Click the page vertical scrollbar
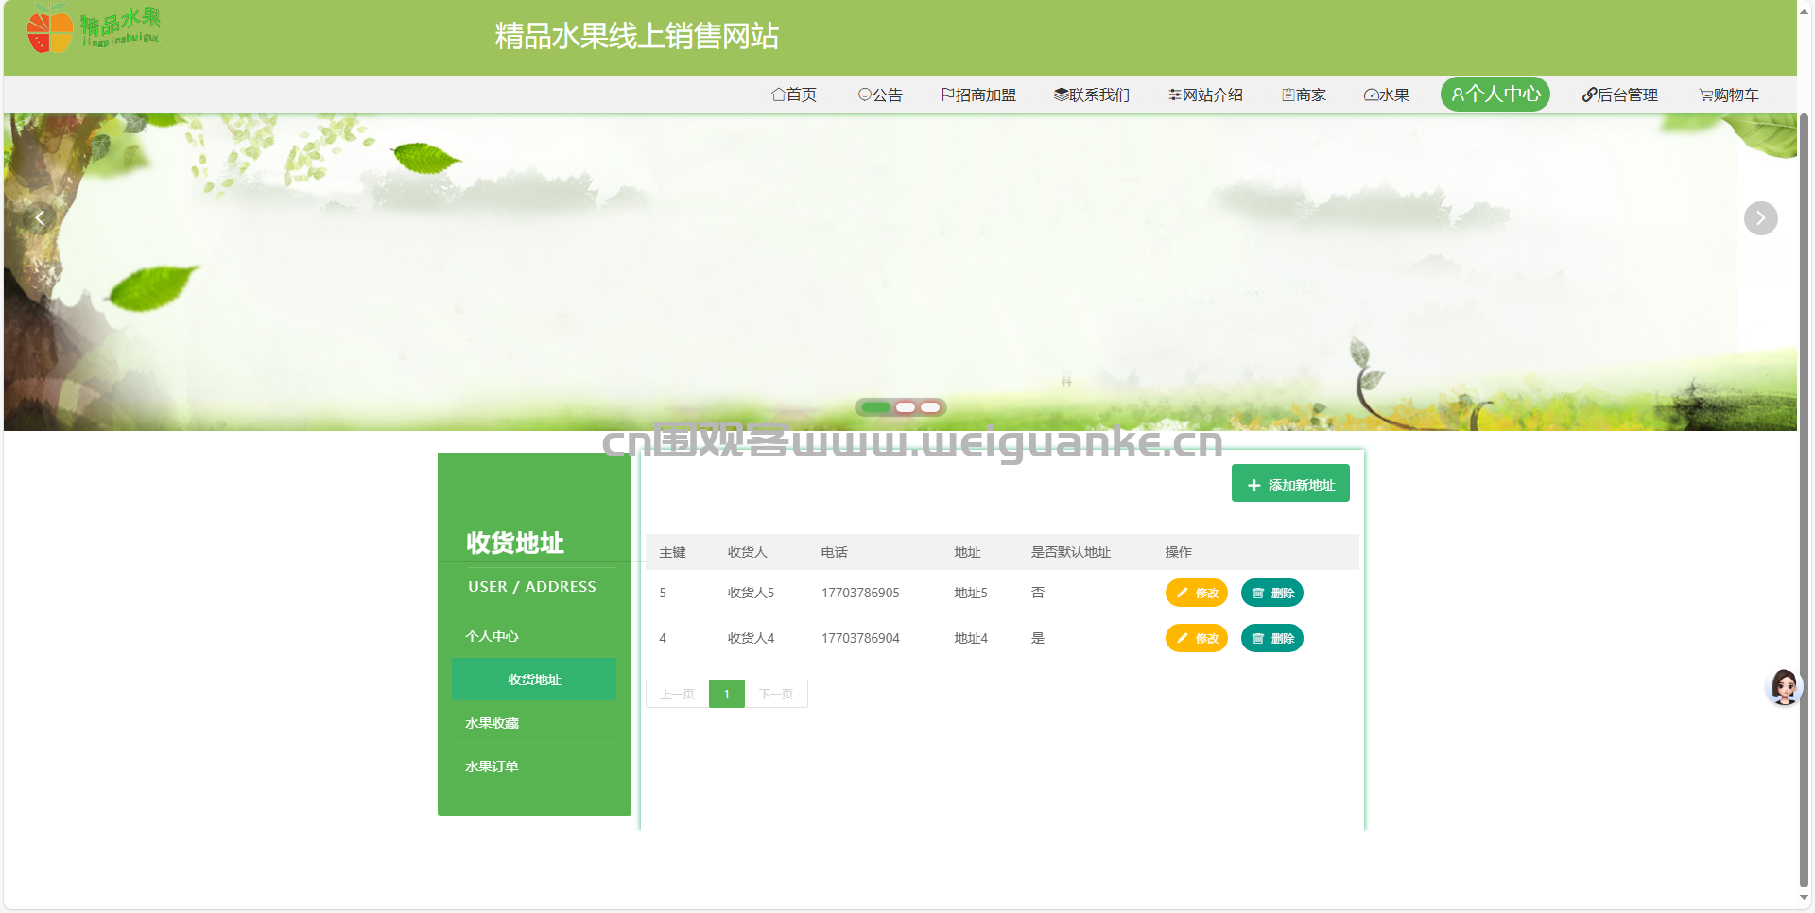Screen dimensions: 1815x913 [x=1804, y=473]
